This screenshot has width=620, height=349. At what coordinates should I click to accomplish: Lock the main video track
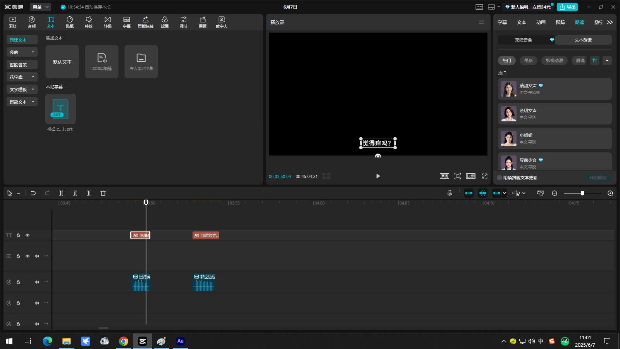[18, 256]
